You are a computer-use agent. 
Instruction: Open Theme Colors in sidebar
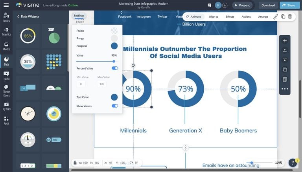tap(6, 91)
